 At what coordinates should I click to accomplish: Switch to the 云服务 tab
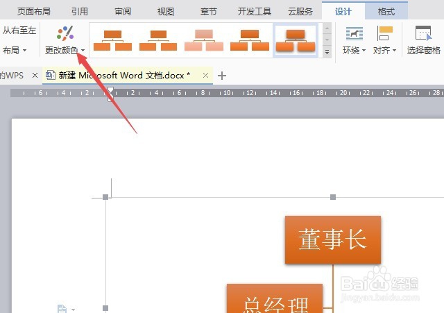click(x=300, y=12)
